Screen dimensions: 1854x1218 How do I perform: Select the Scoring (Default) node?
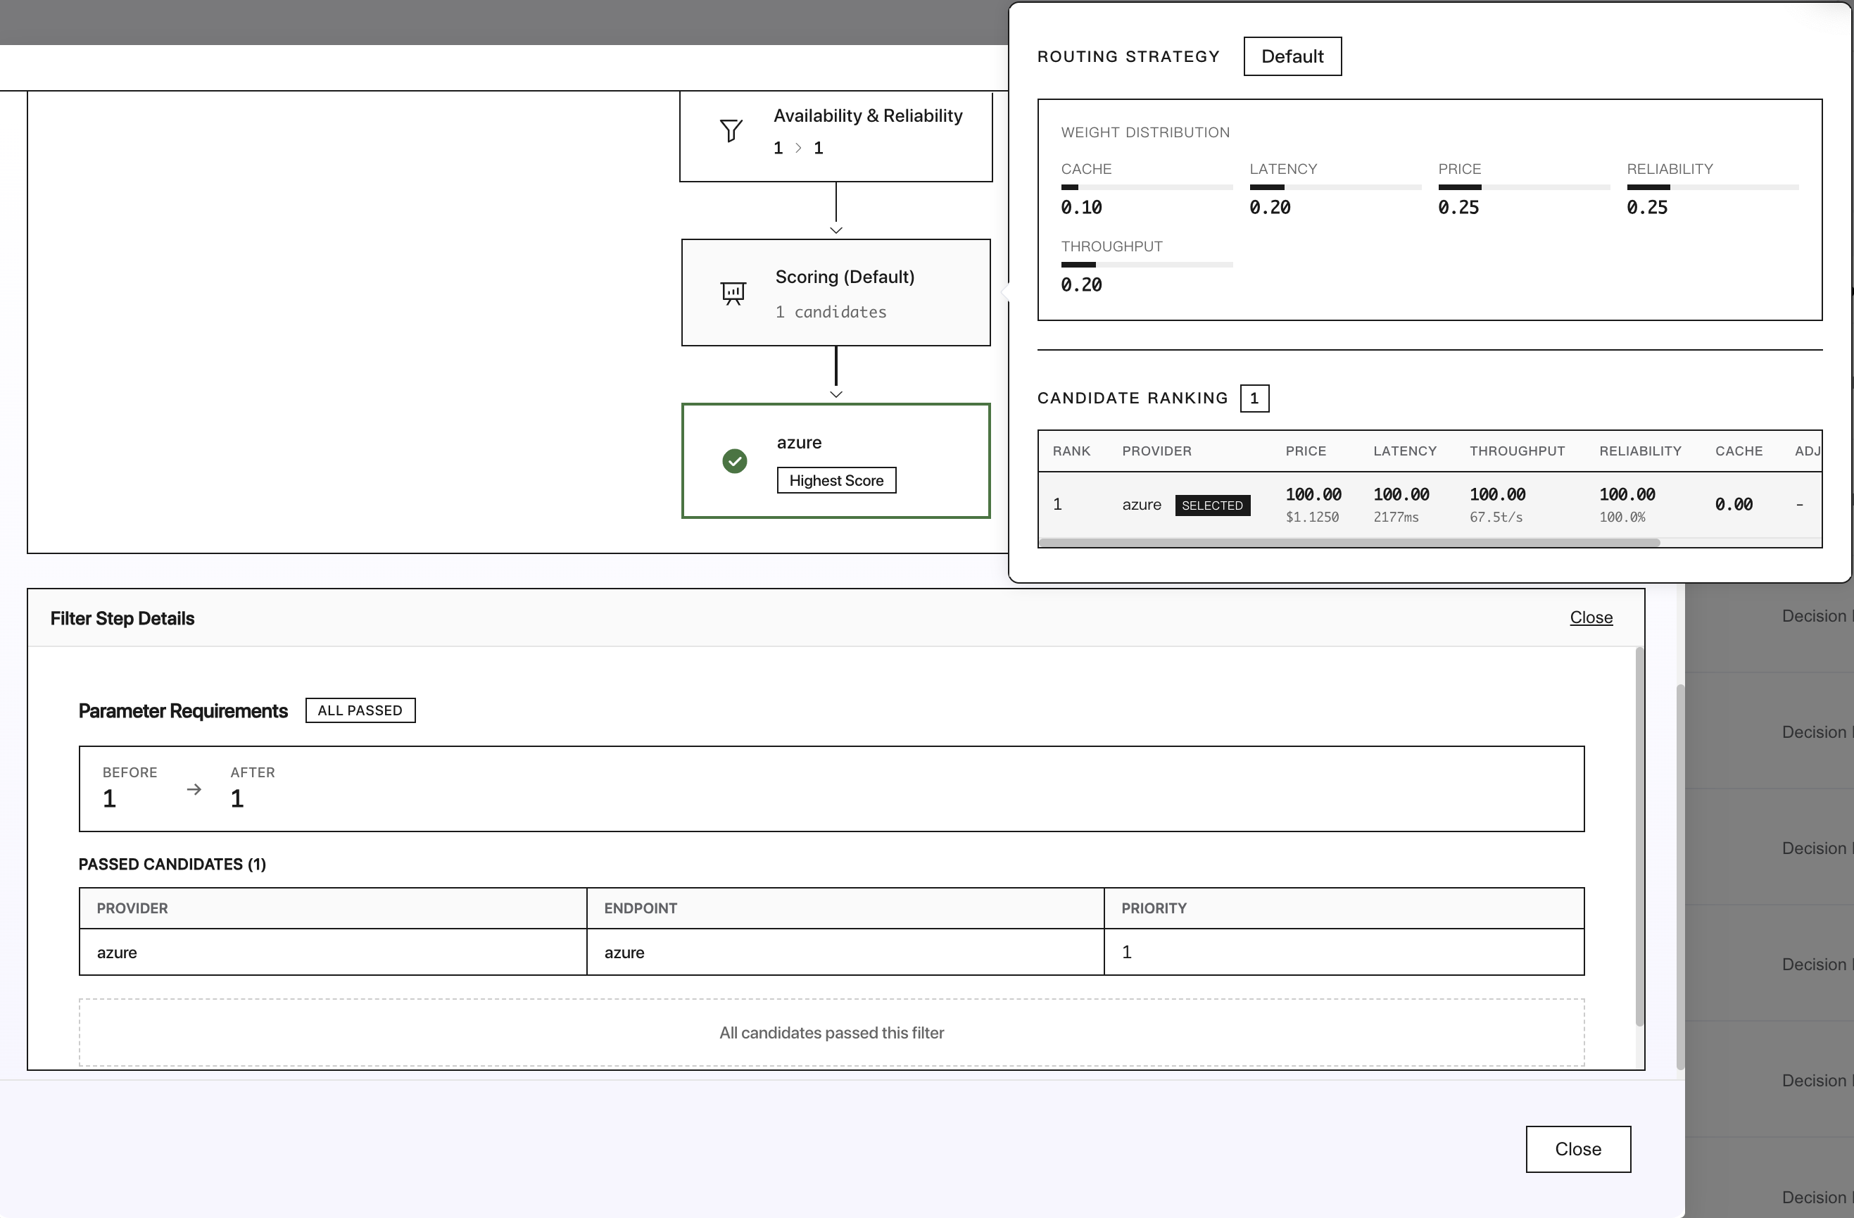coord(836,293)
